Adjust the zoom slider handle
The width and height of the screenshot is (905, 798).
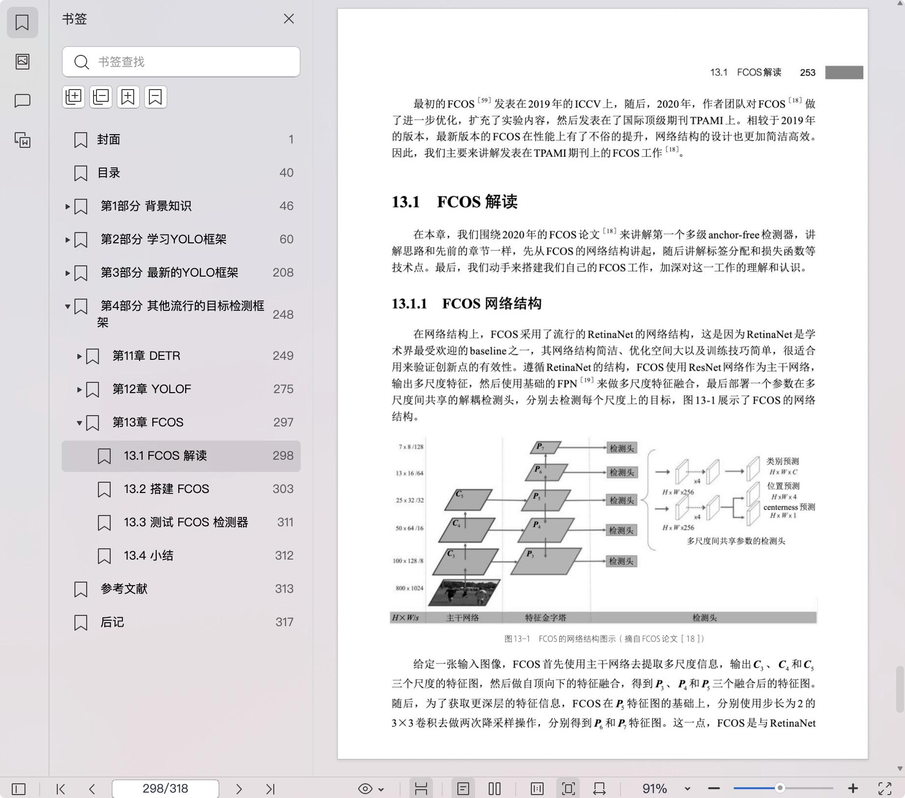coord(780,788)
